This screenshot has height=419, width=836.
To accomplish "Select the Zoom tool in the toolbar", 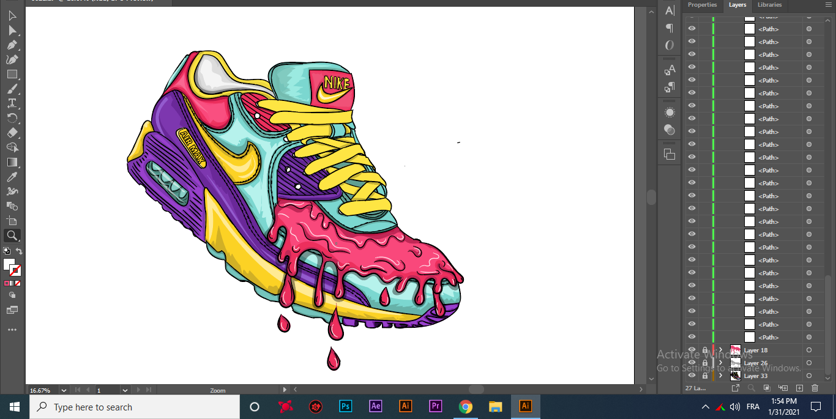I will [x=12, y=235].
